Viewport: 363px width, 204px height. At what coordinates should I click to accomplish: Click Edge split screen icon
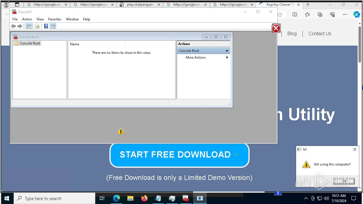tap(295, 15)
